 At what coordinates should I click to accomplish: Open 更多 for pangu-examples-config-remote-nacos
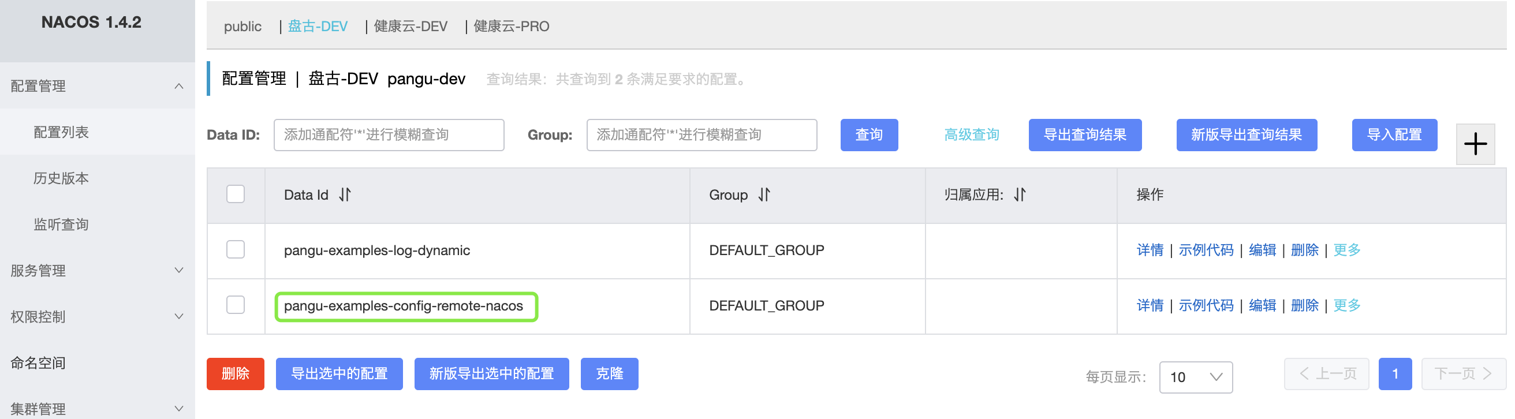tap(1347, 305)
